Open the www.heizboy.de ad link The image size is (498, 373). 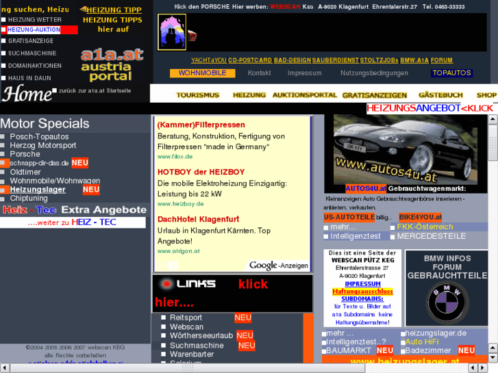coord(180,204)
